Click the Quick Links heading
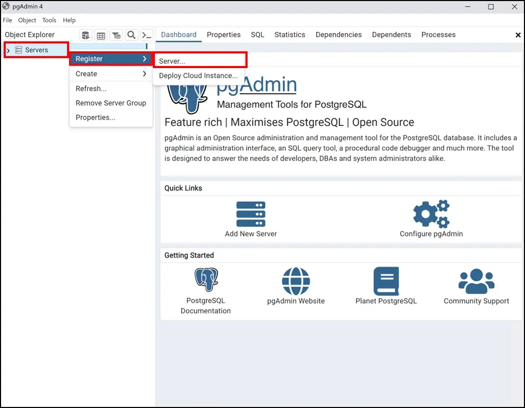This screenshot has width=525, height=408. coord(183,188)
